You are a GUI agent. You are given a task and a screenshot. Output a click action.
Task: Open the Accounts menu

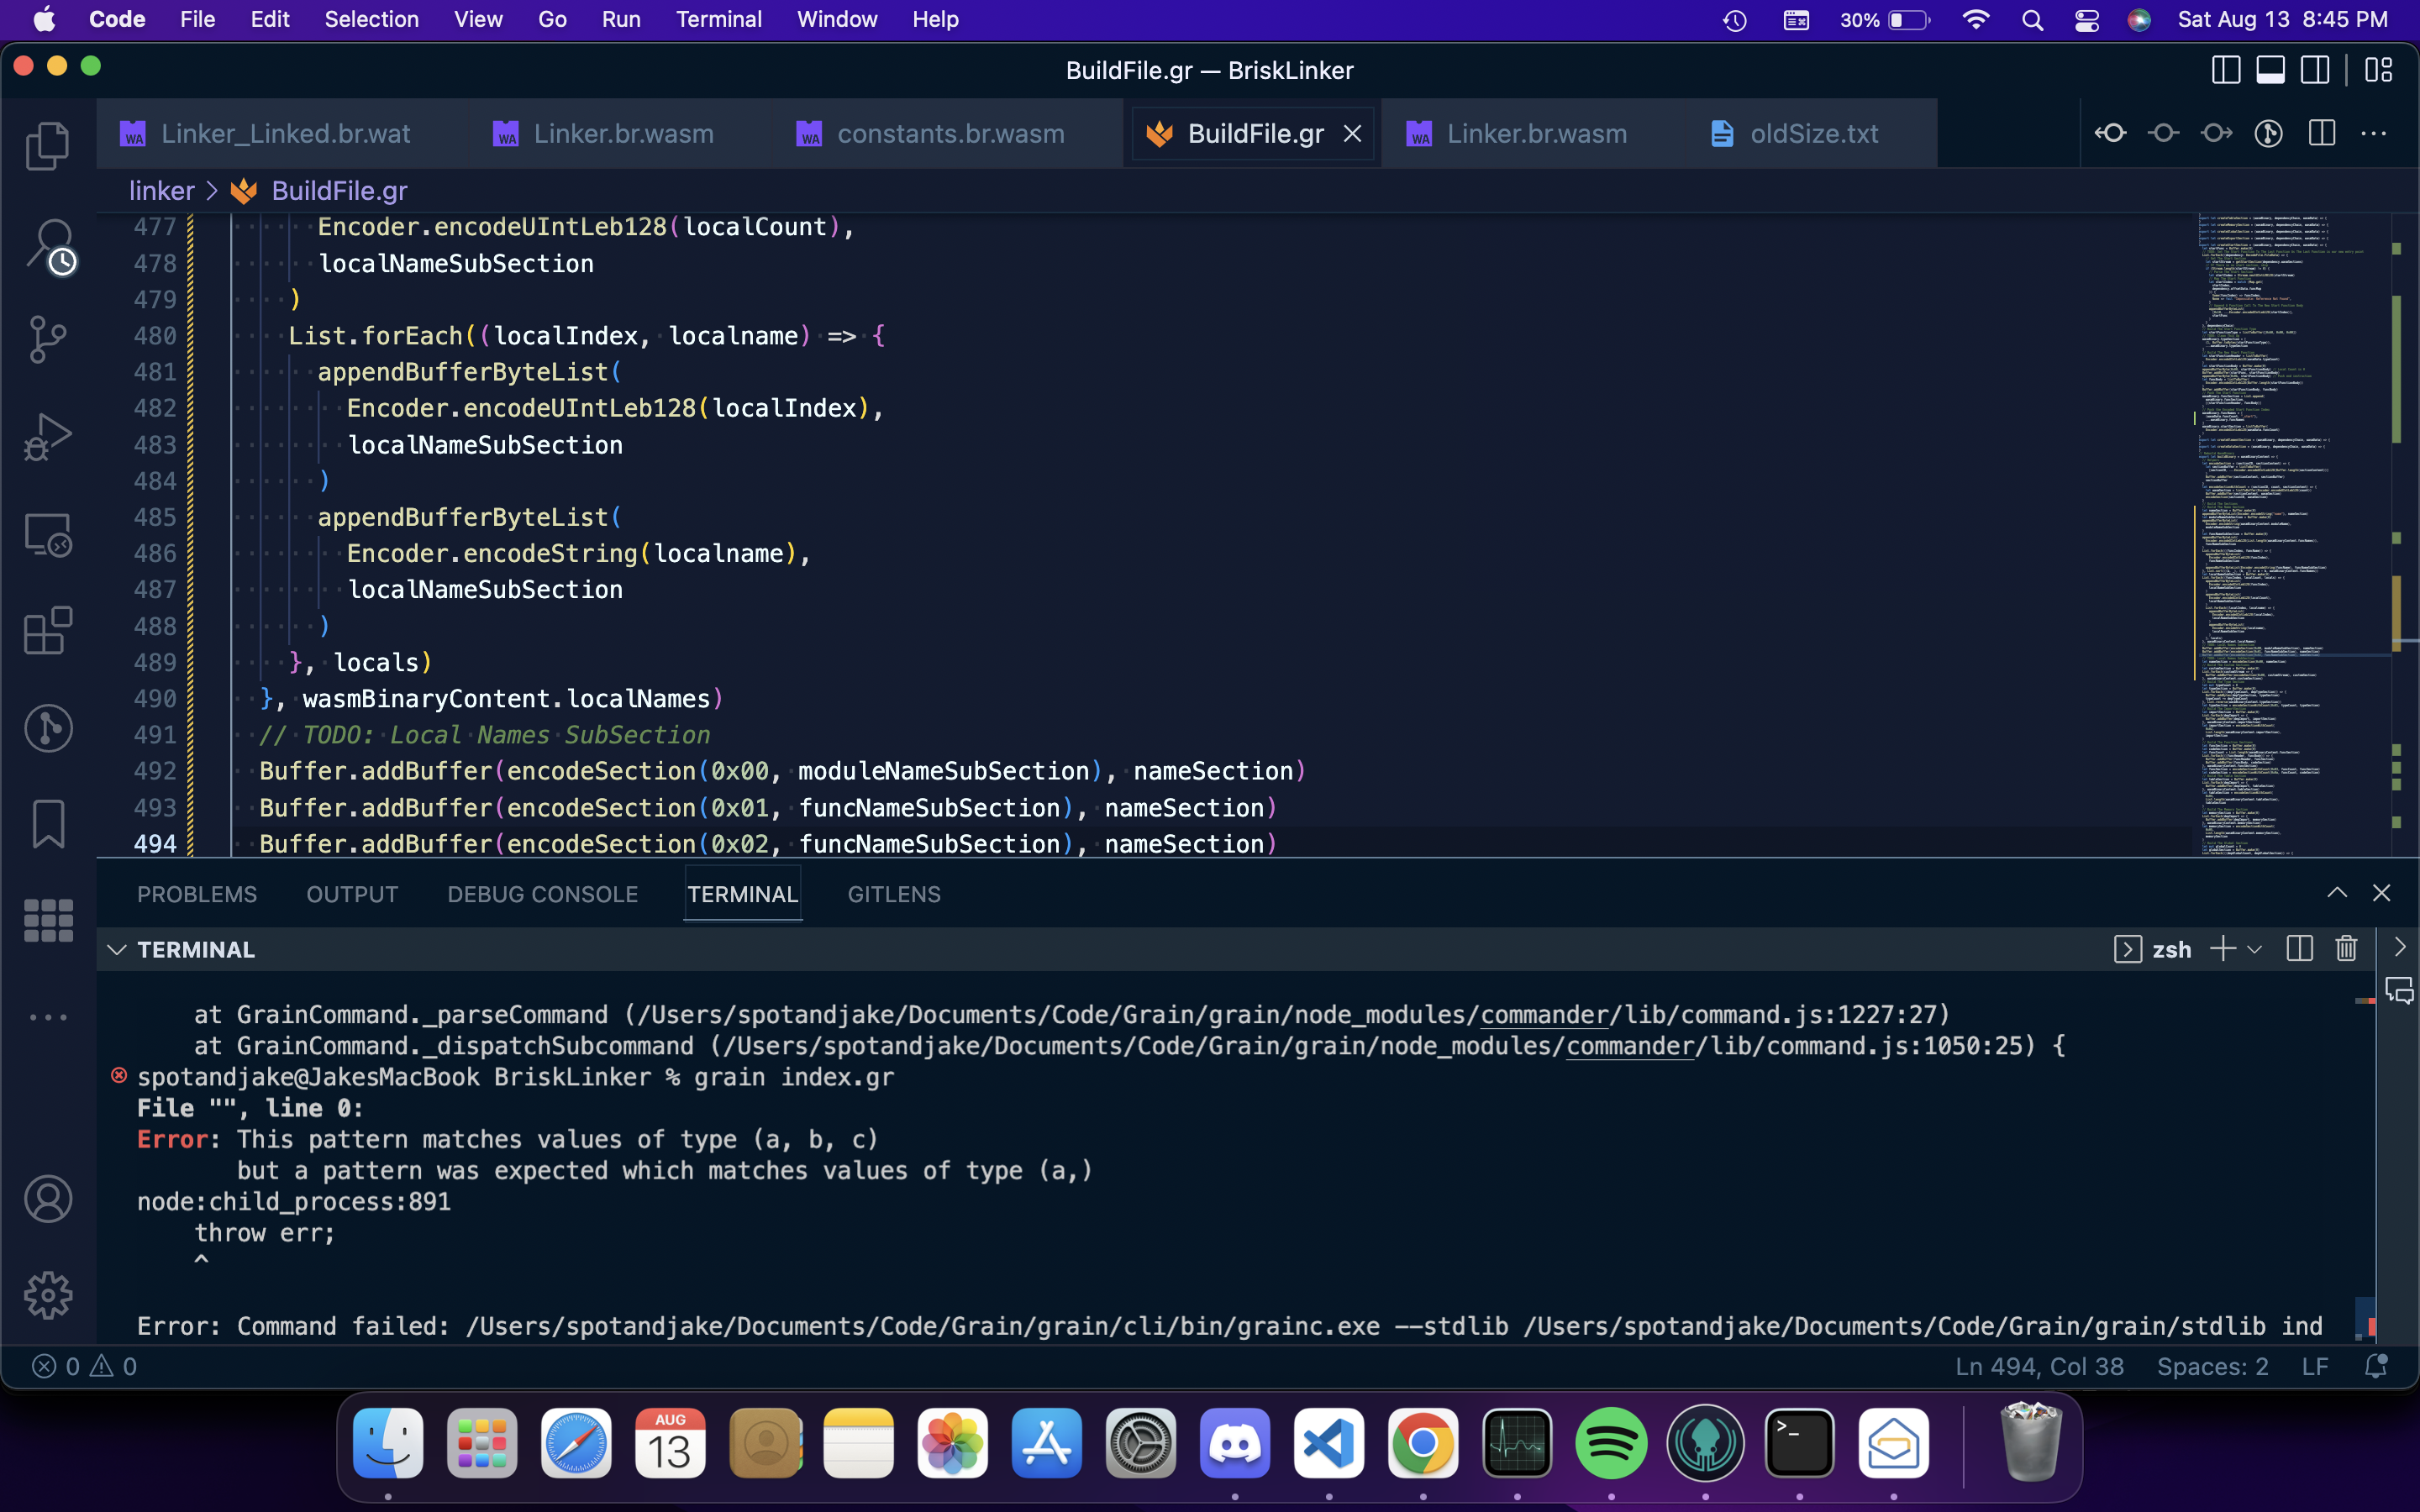click(48, 1199)
